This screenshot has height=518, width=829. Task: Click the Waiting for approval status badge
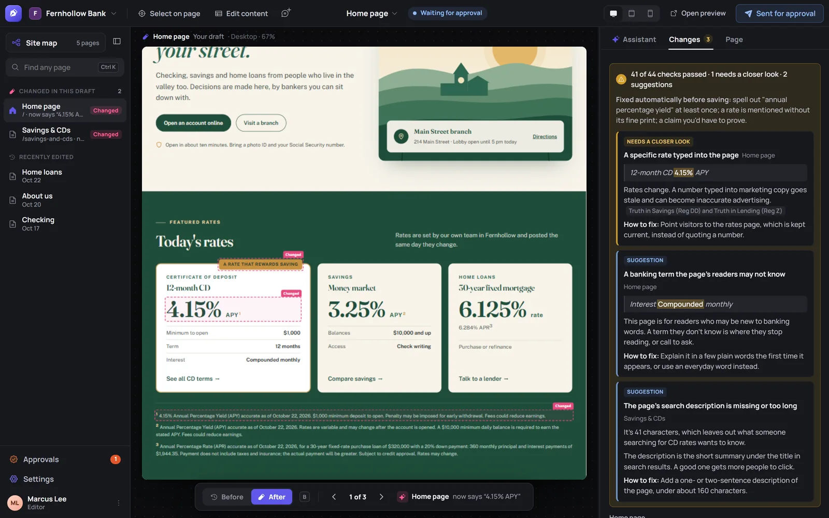coord(447,13)
